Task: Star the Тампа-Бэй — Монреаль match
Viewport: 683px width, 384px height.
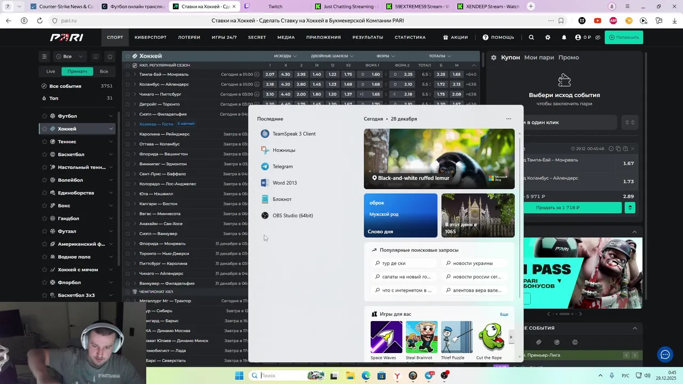Action: 128,74
